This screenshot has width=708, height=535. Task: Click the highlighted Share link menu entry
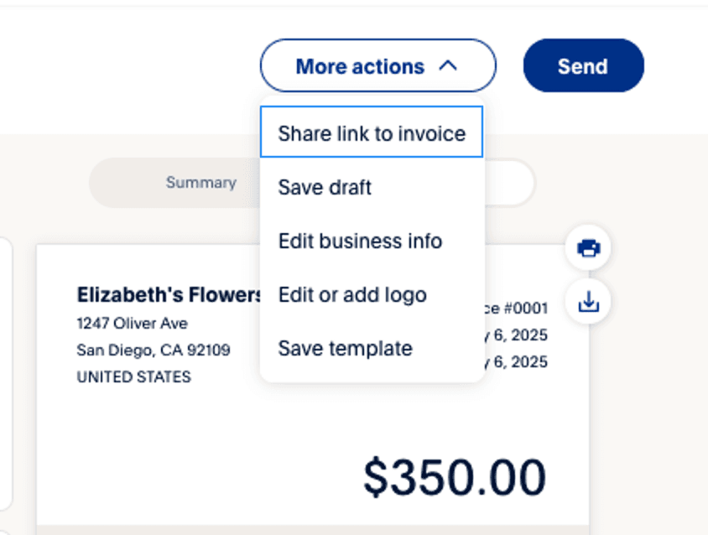[x=372, y=132]
